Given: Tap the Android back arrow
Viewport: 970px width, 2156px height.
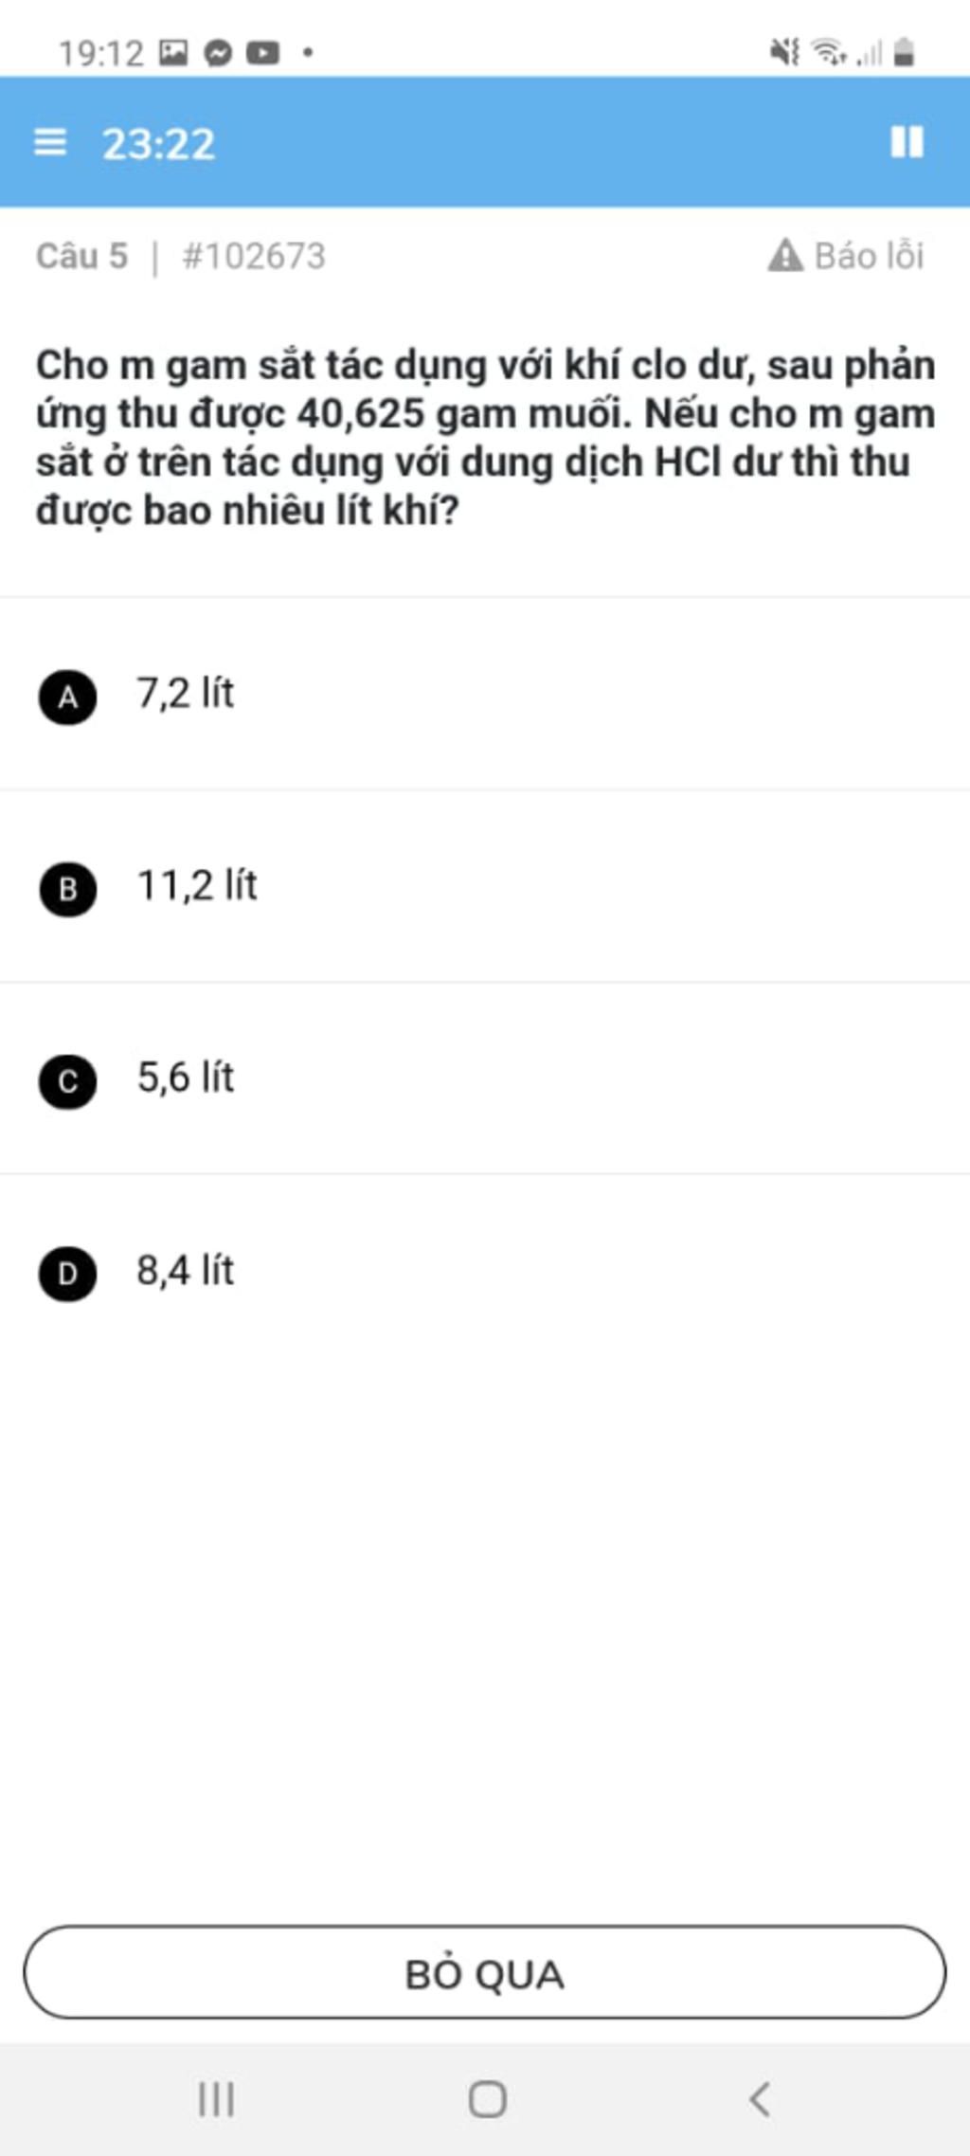Looking at the screenshot, I should tap(760, 2098).
